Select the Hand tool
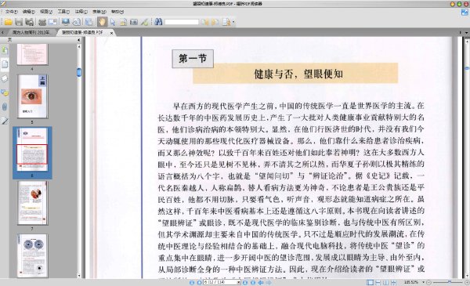The height and width of the screenshot is (286, 470). pos(102,22)
